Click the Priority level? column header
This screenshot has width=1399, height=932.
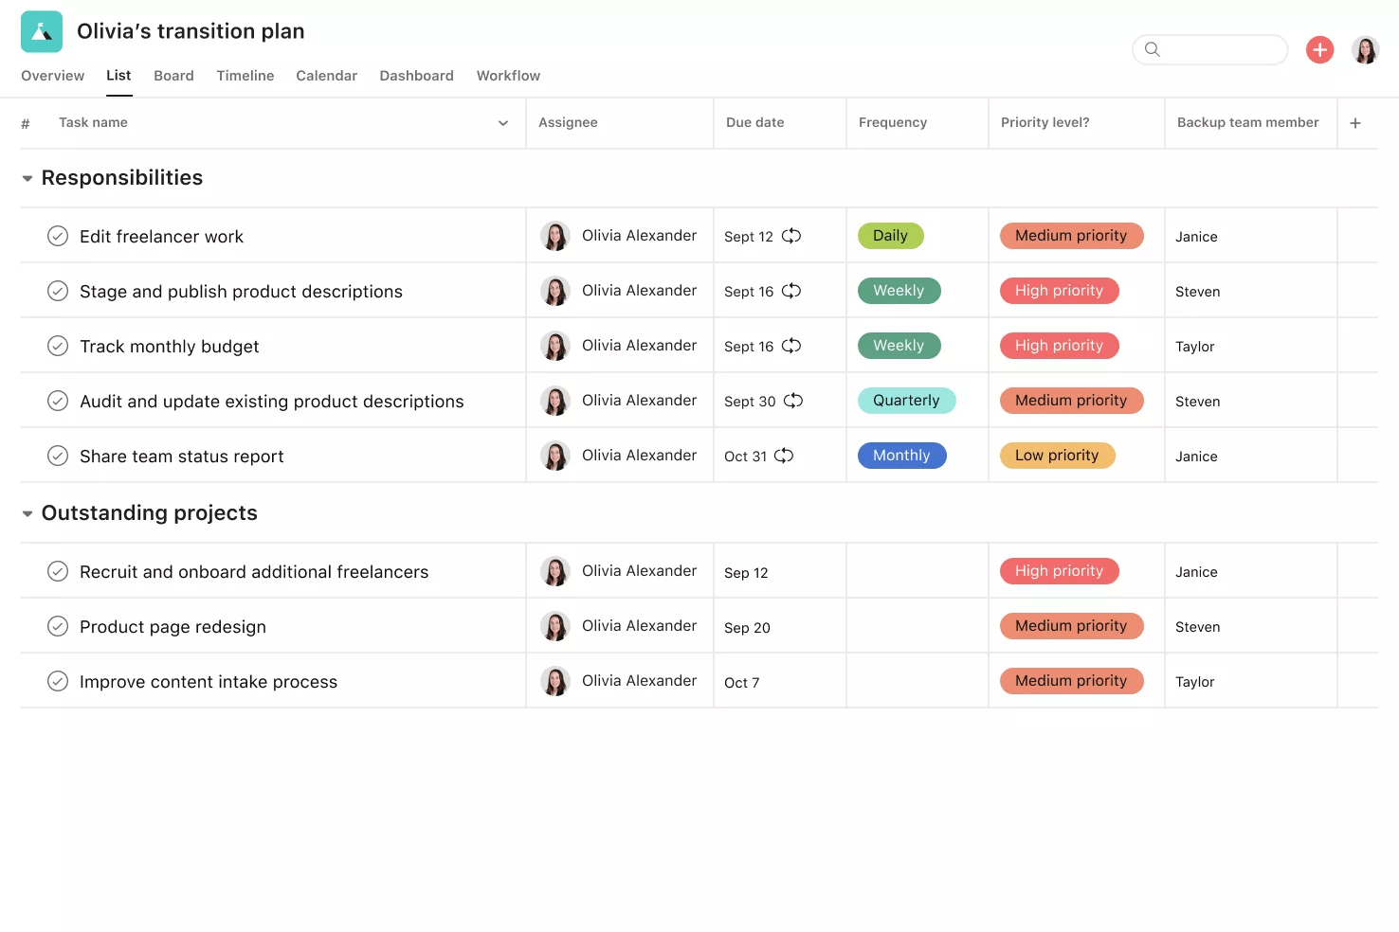pyautogui.click(x=1045, y=122)
